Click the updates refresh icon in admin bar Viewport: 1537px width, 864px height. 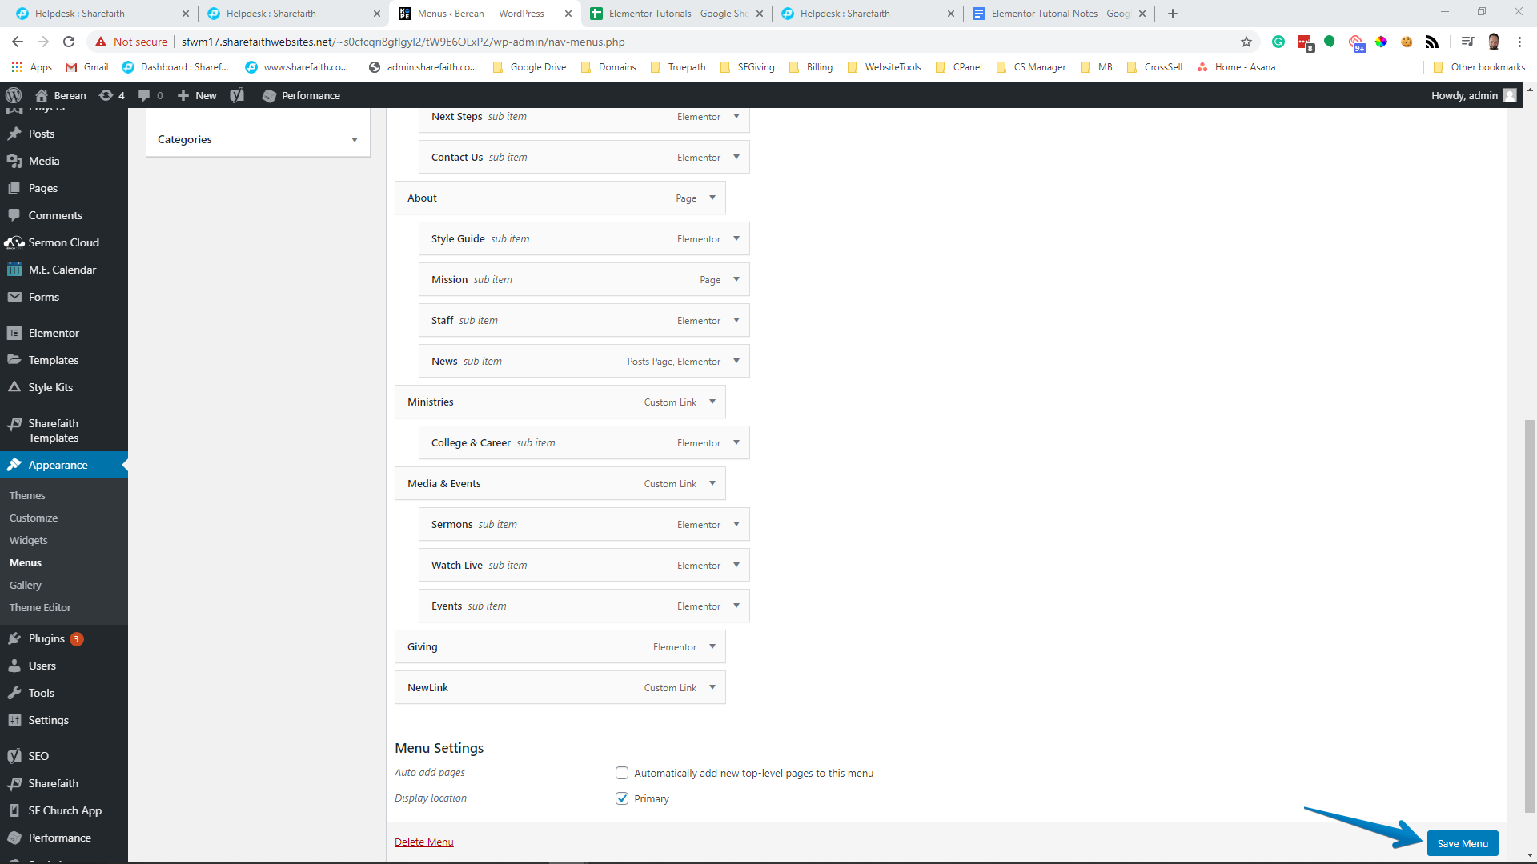click(106, 95)
